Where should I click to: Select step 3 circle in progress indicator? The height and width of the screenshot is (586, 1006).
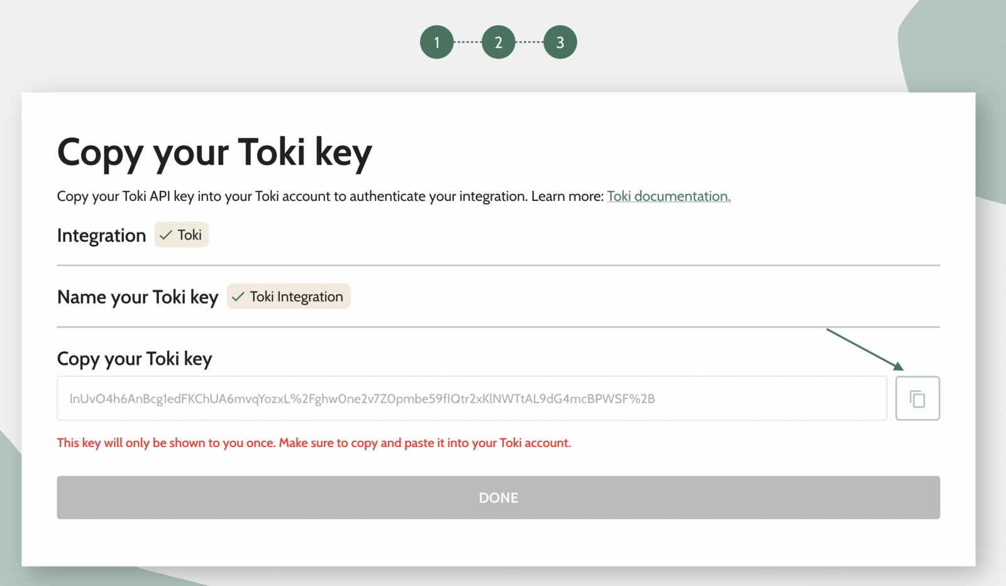click(x=560, y=42)
